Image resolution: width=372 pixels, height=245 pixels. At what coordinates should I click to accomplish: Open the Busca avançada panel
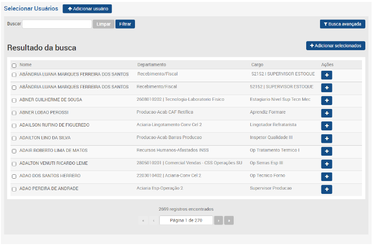coord(342,24)
